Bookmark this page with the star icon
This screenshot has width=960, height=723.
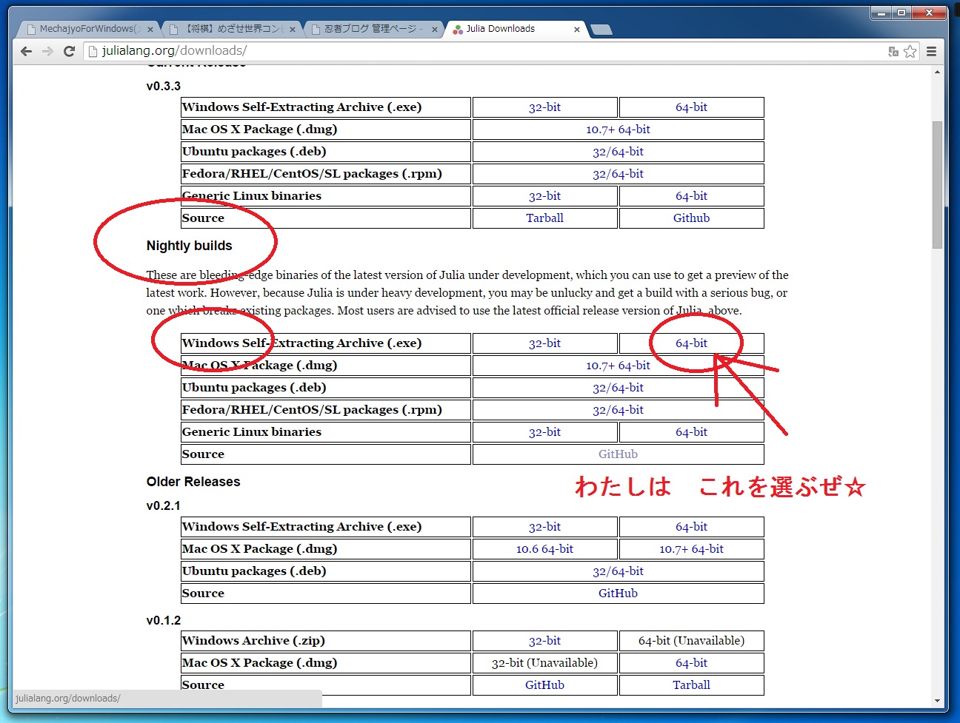(910, 51)
